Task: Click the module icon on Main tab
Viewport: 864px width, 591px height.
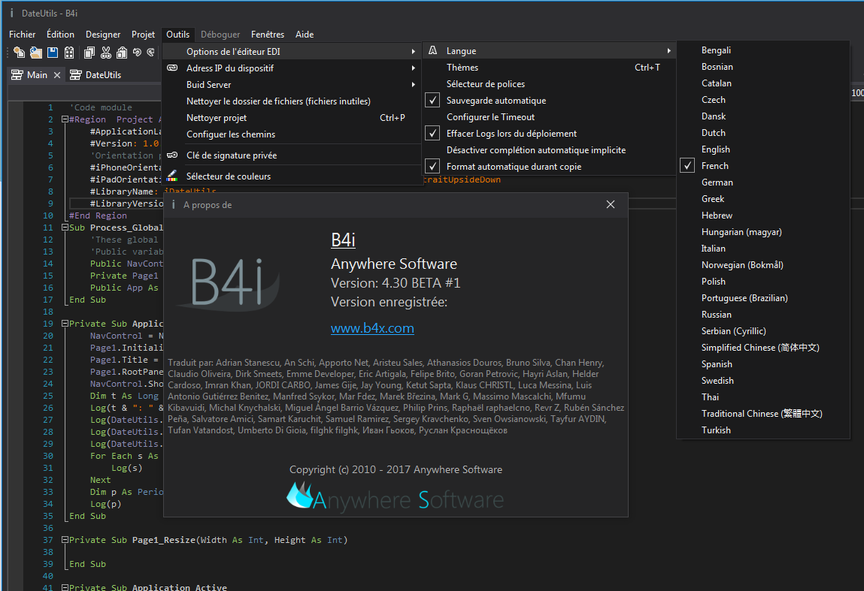Action: [17, 75]
